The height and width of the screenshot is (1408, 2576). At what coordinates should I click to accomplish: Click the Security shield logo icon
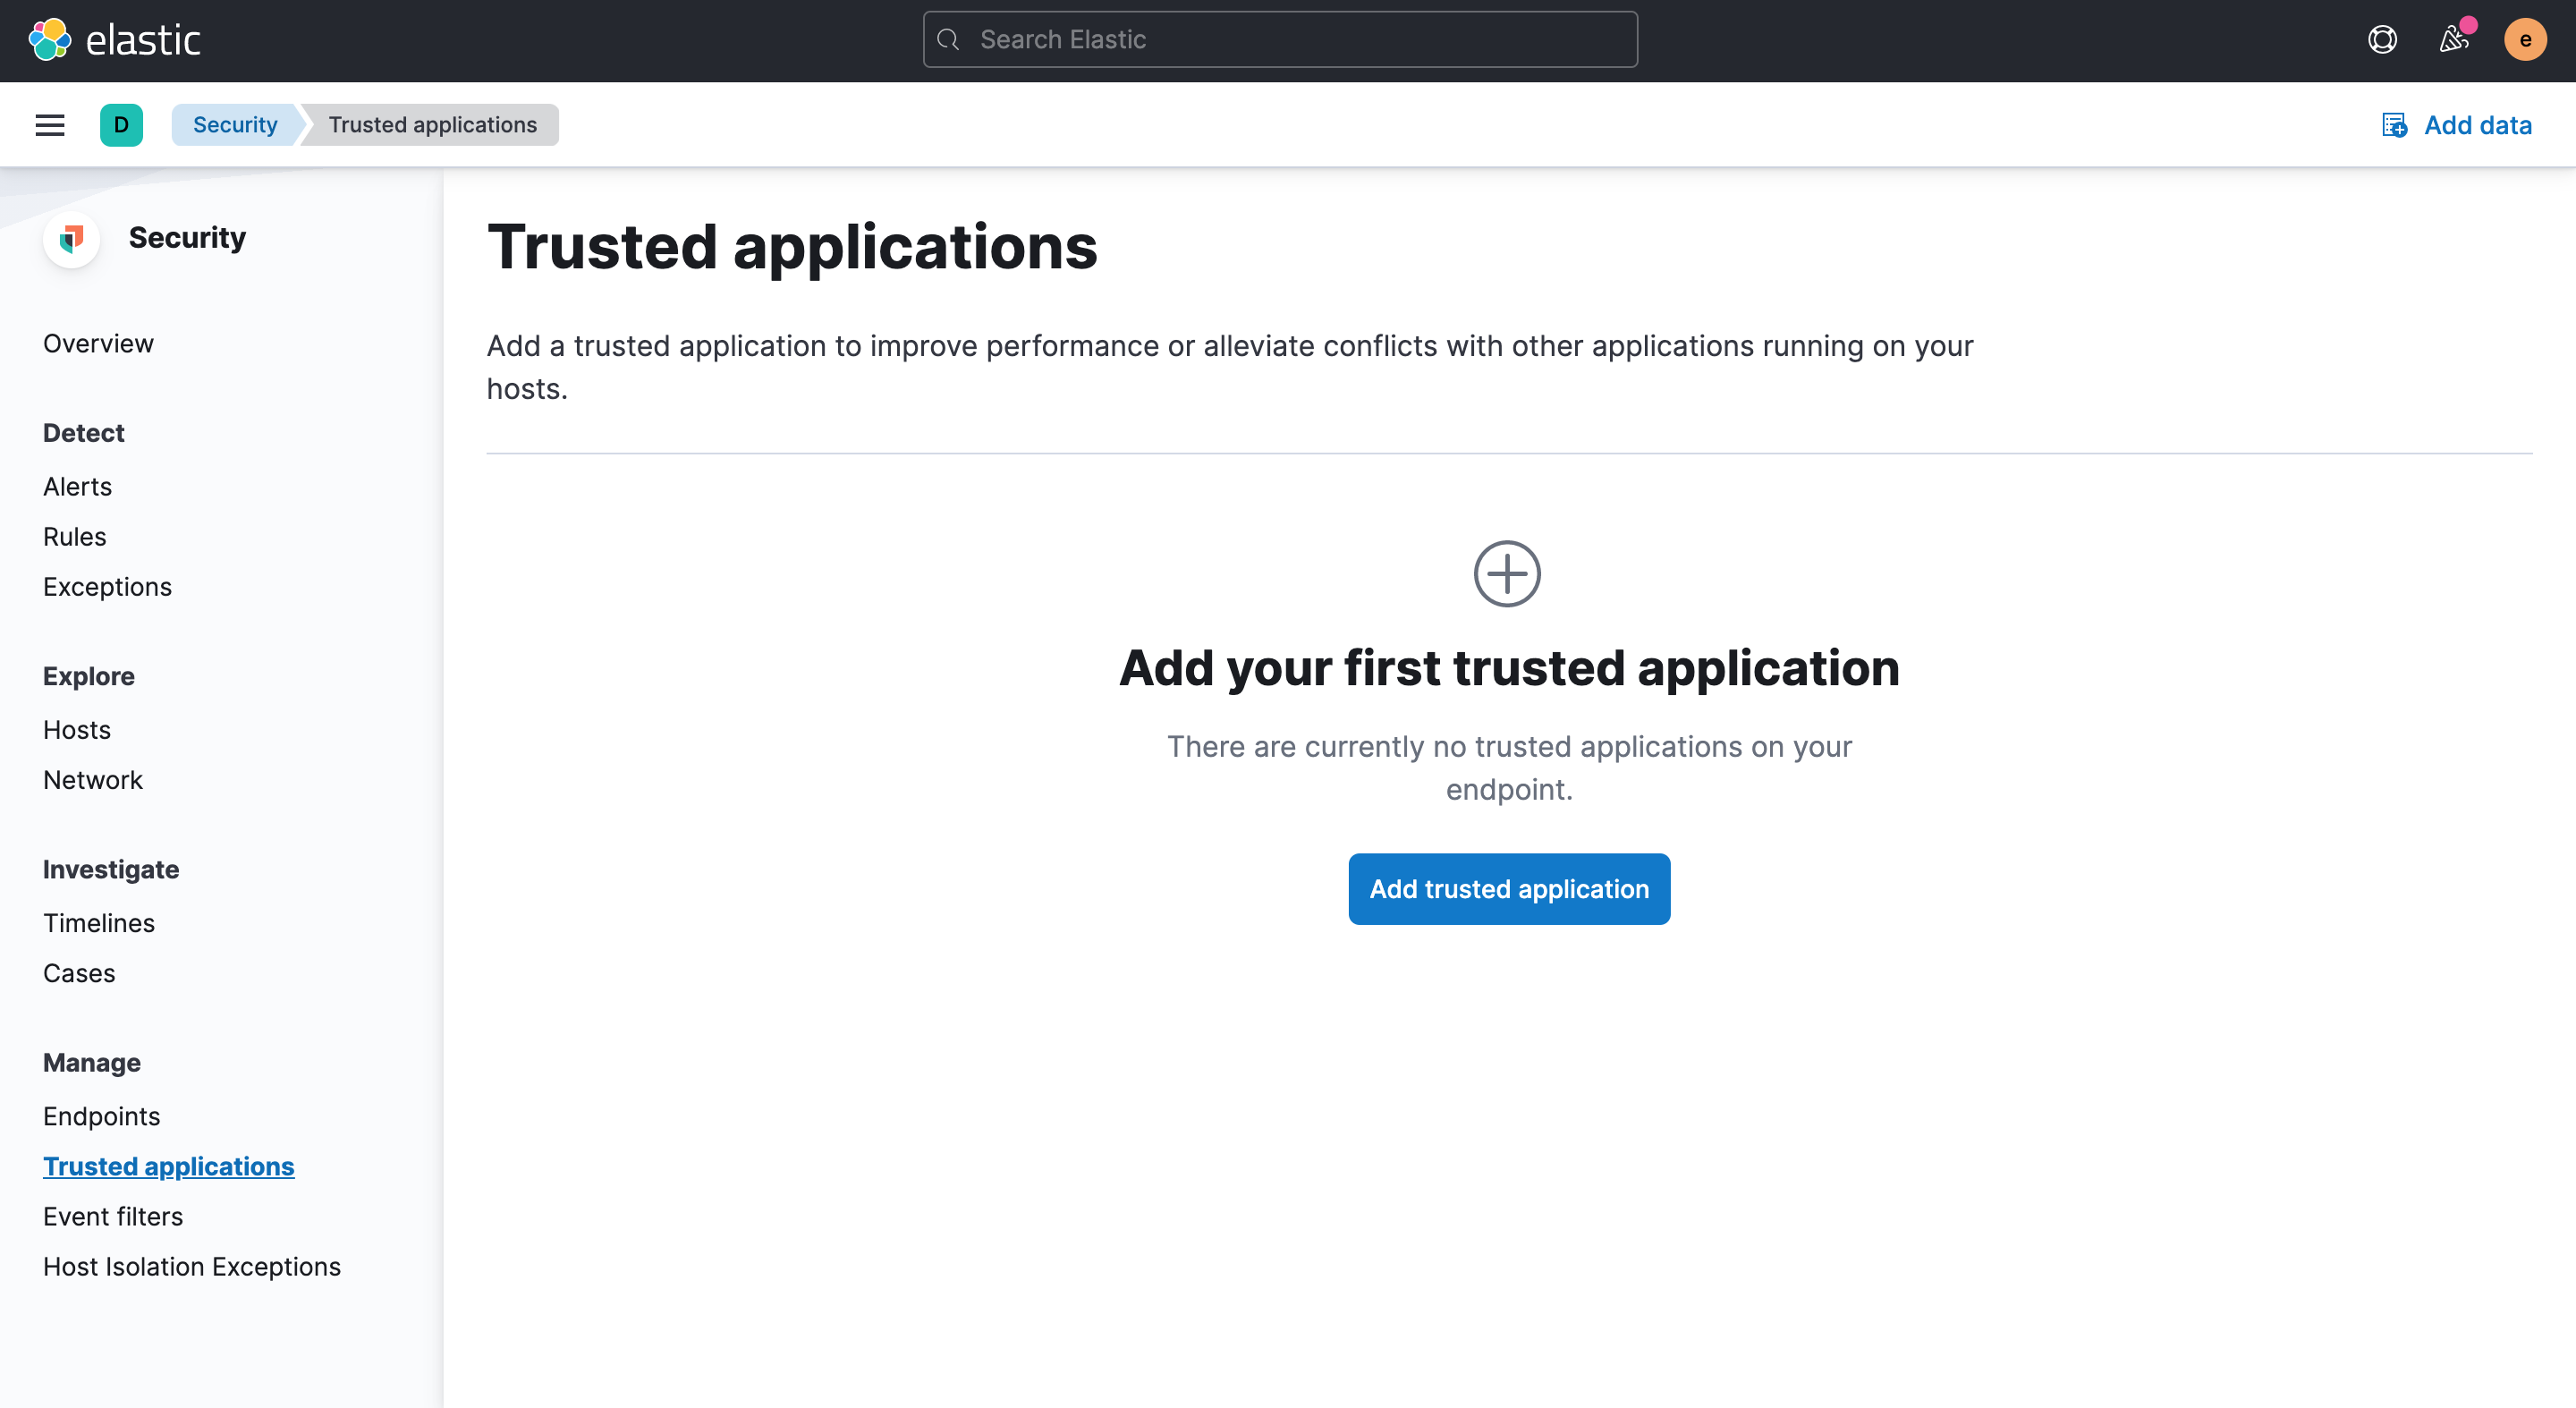click(71, 238)
